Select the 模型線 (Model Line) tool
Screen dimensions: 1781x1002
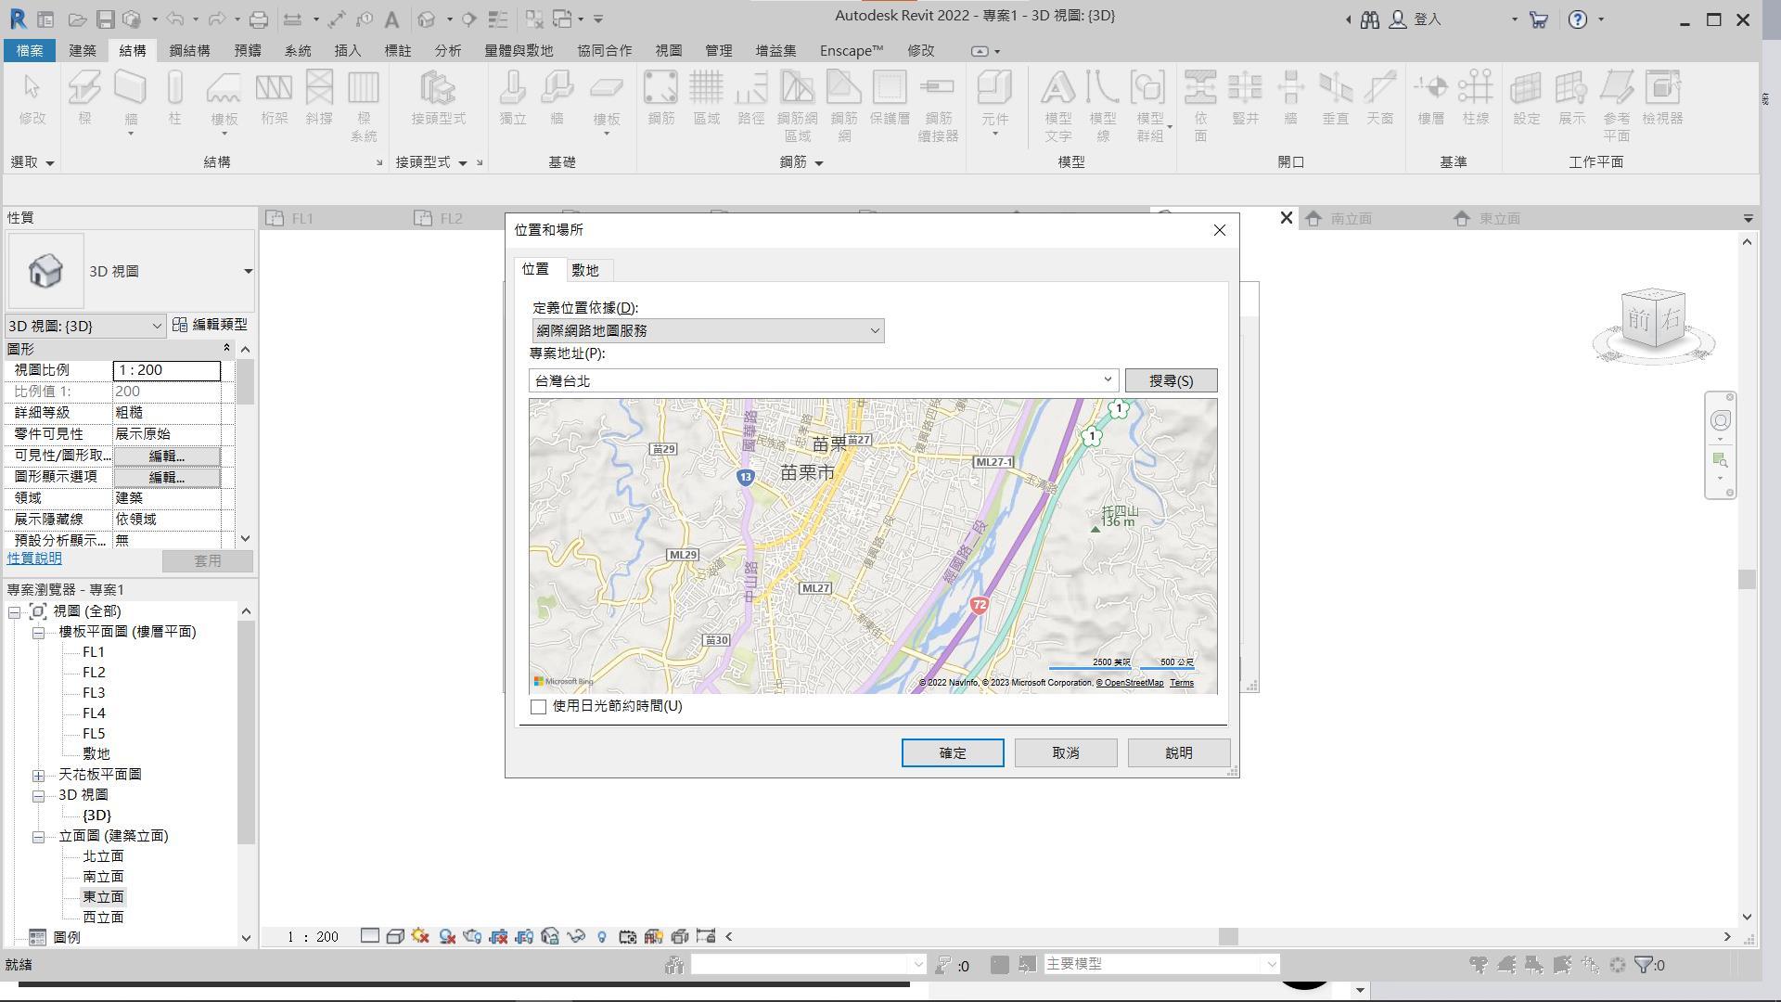tap(1102, 107)
